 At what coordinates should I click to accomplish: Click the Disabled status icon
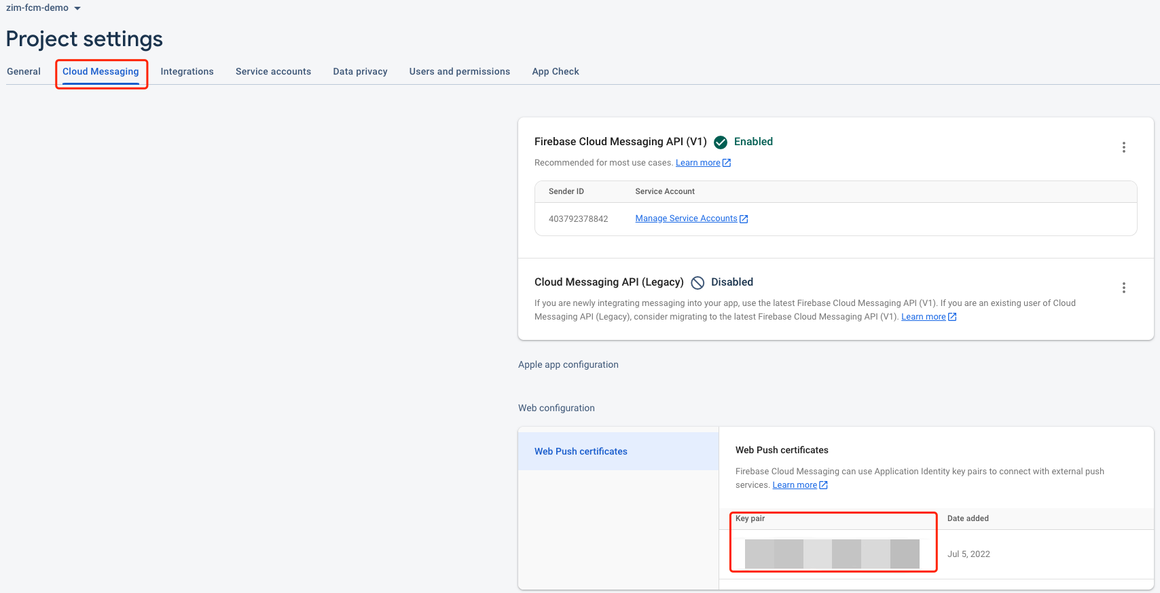pyautogui.click(x=697, y=283)
